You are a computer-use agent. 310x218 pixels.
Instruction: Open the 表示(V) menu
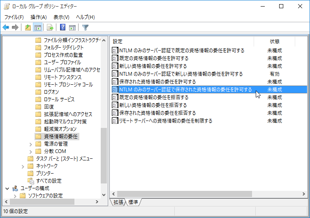[61, 17]
